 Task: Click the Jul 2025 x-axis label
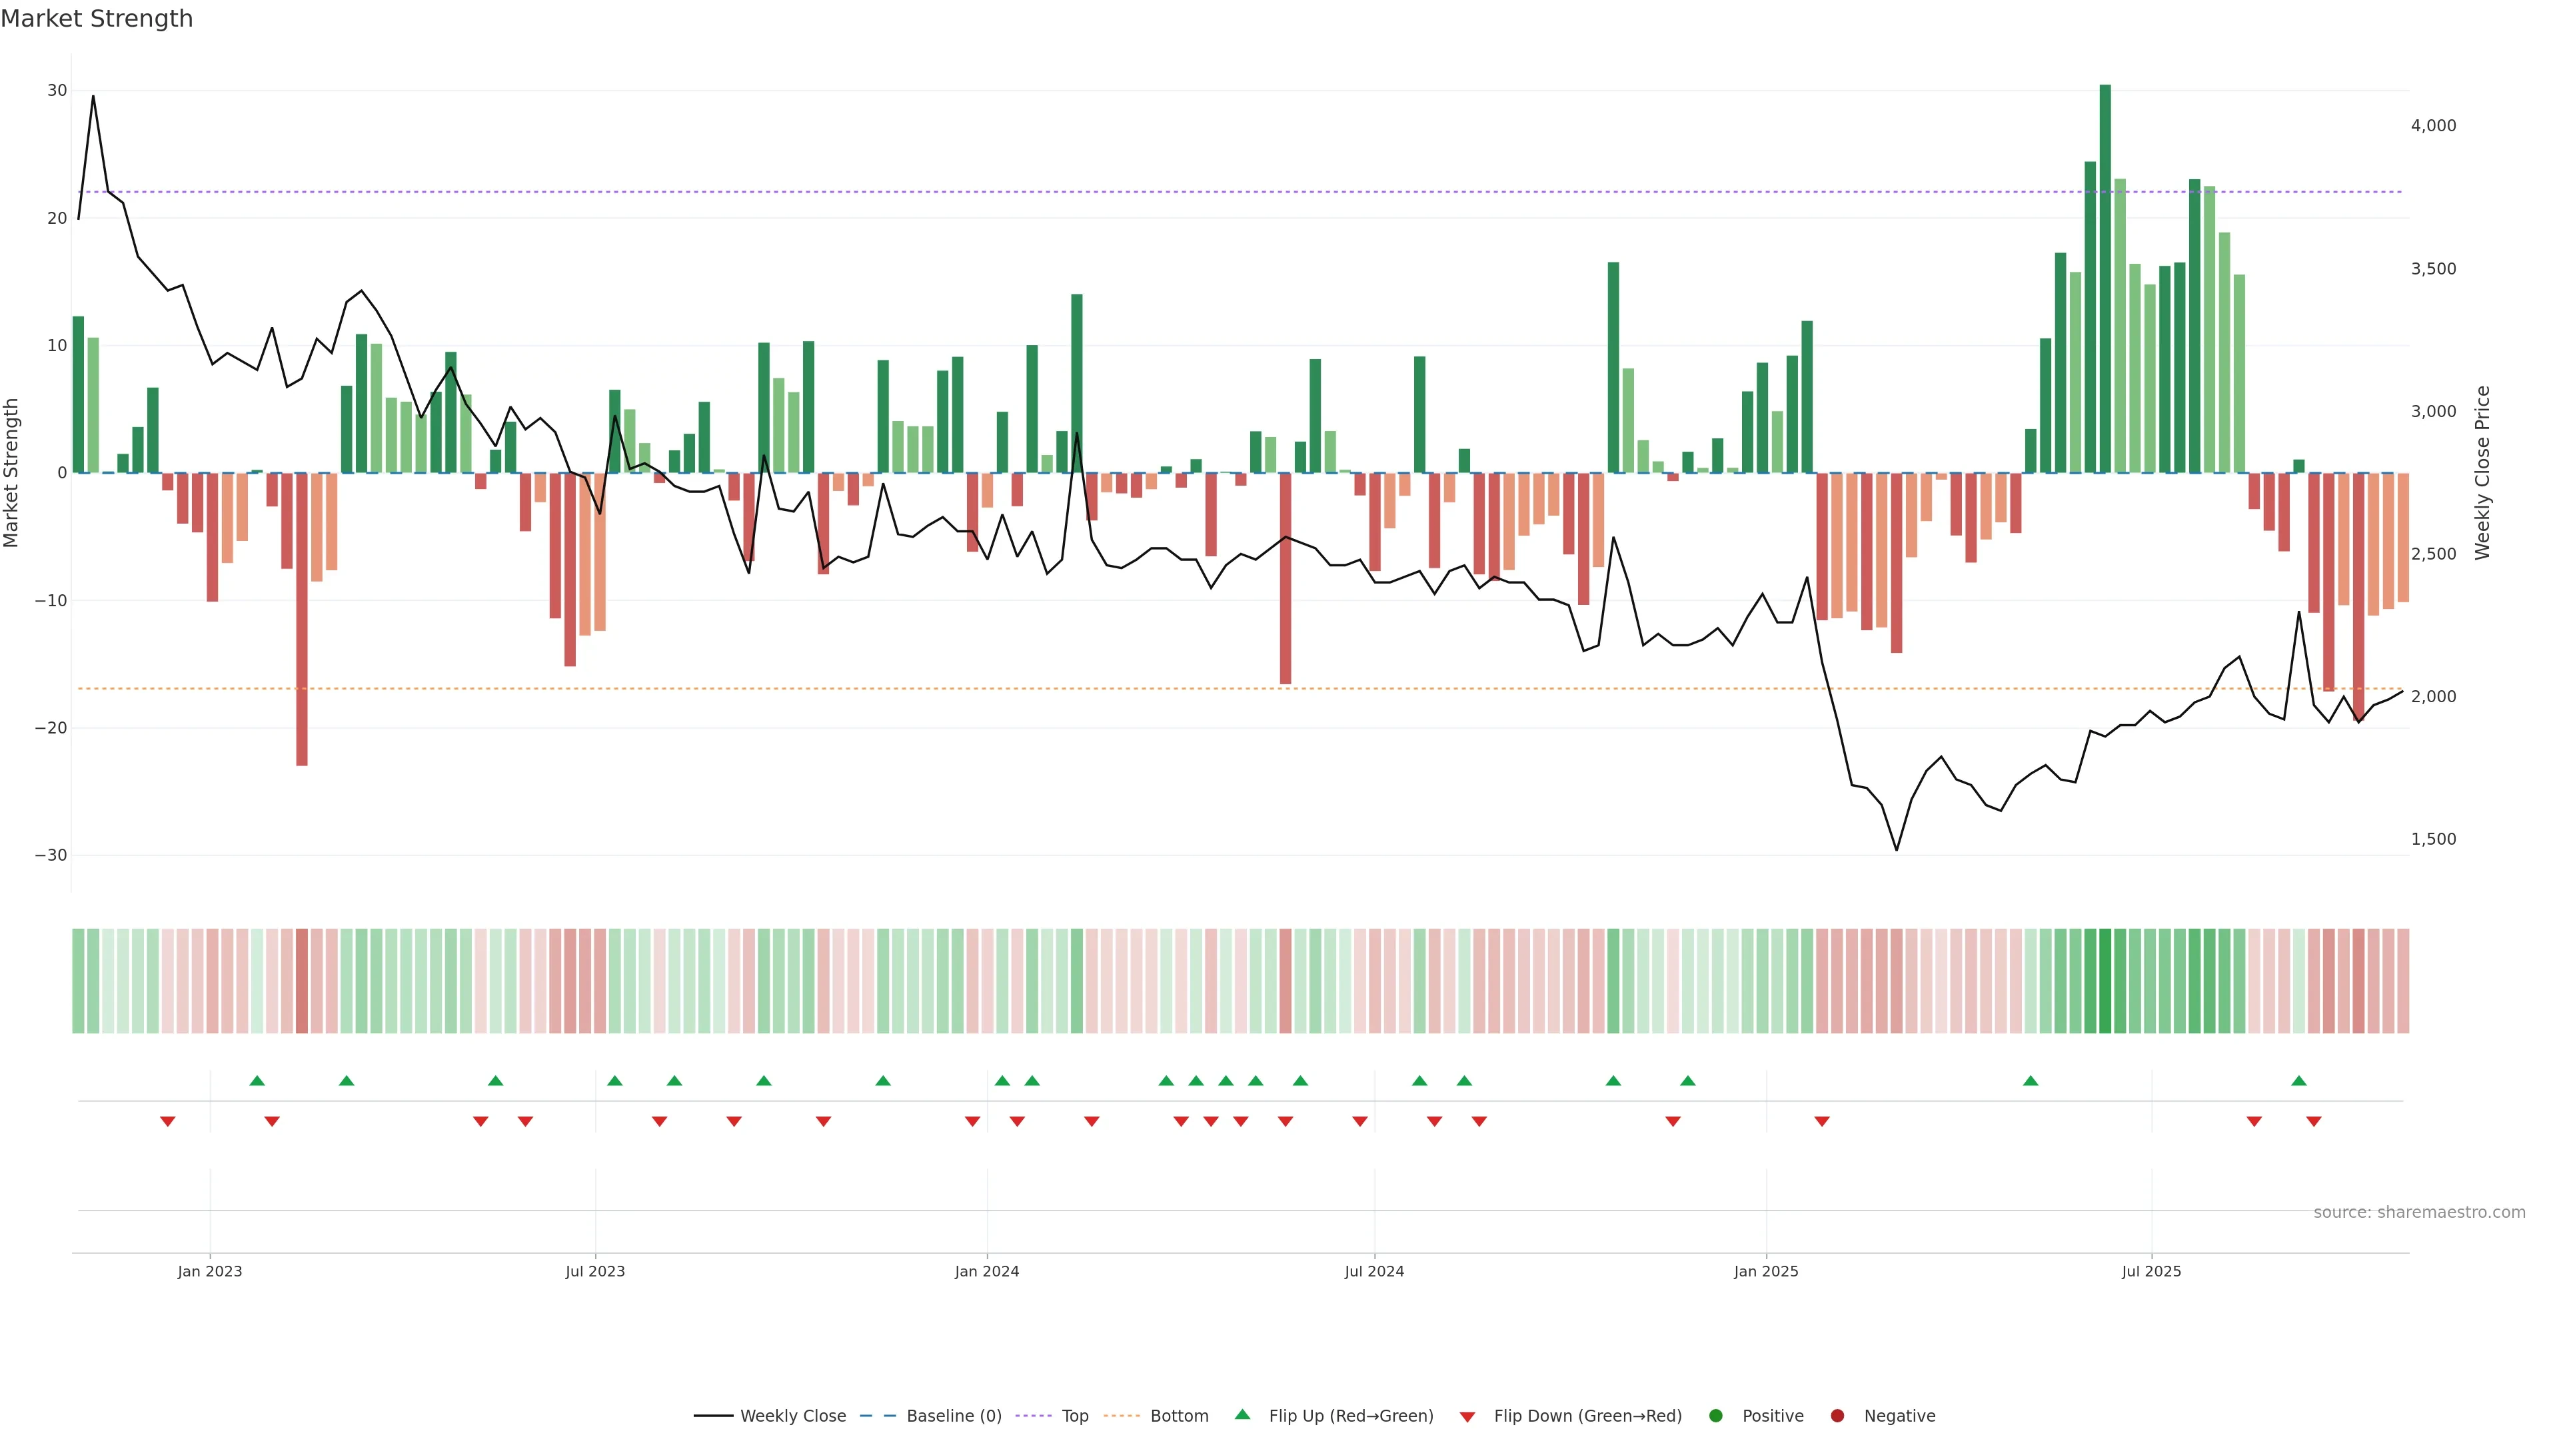(x=2150, y=1271)
